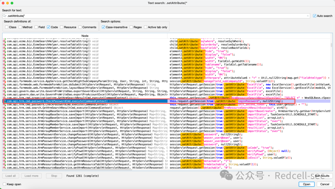
Task: Click the Node column header
Action: click(x=85, y=36)
